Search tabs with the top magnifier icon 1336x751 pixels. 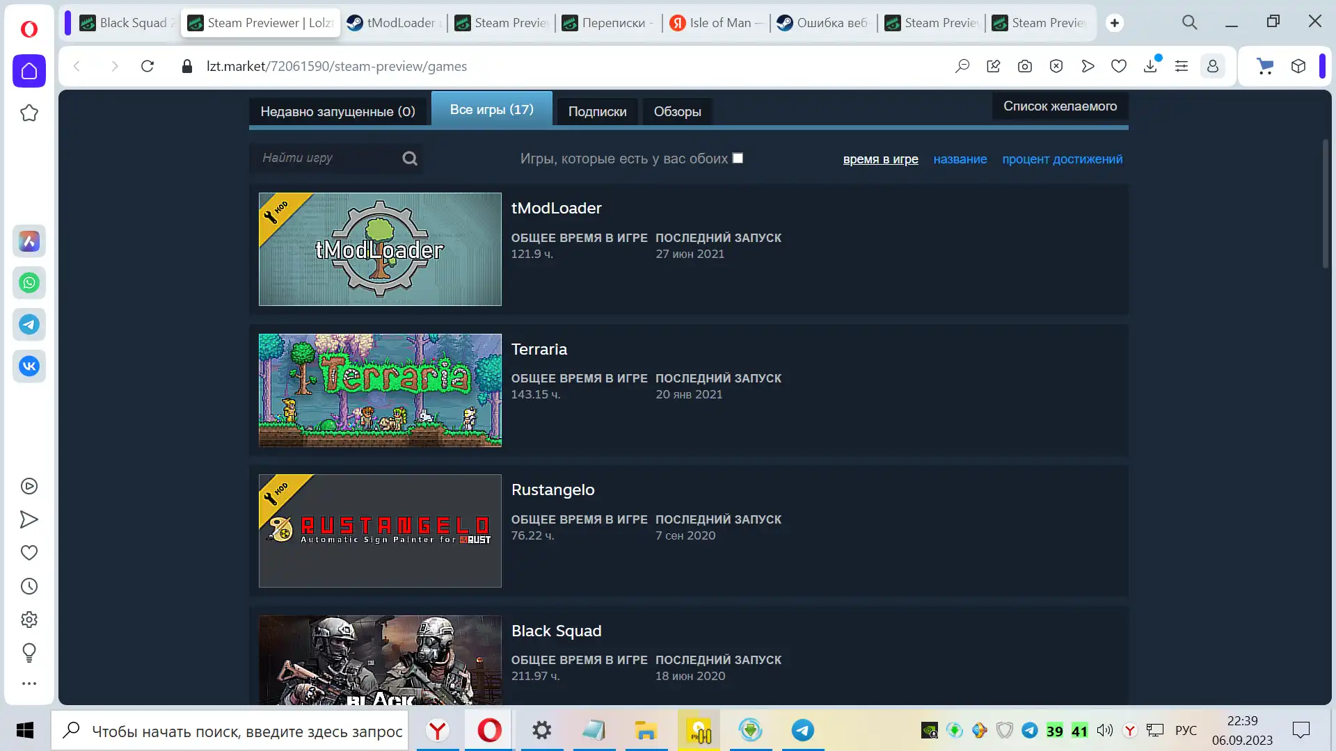point(1190,22)
